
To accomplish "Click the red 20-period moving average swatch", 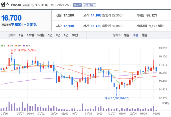I will [x=9, y=45].
